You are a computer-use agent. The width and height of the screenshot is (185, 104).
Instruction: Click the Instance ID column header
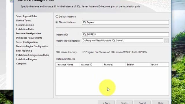tap(91, 64)
